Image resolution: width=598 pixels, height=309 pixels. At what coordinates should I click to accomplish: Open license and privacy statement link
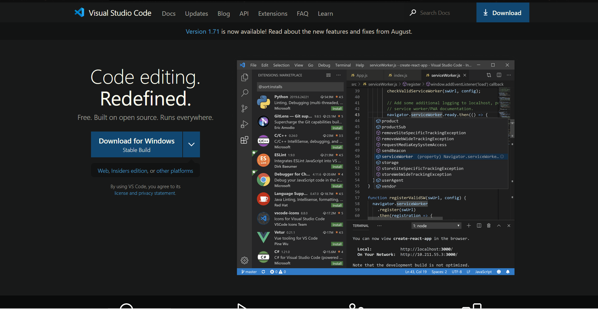click(145, 193)
